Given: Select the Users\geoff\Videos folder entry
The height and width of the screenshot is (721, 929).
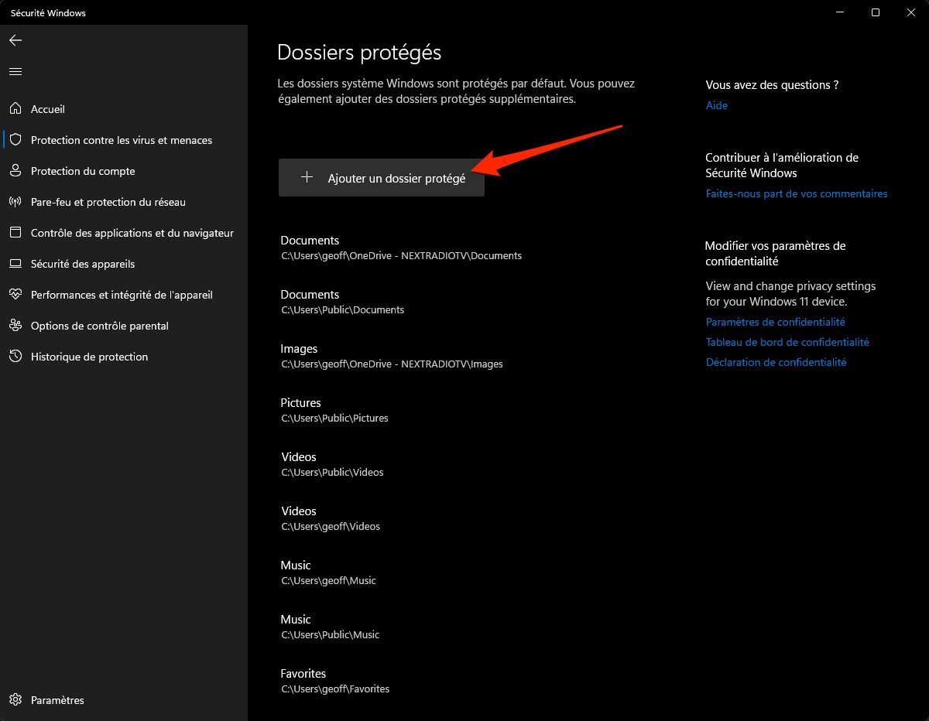Looking at the screenshot, I should (x=331, y=518).
